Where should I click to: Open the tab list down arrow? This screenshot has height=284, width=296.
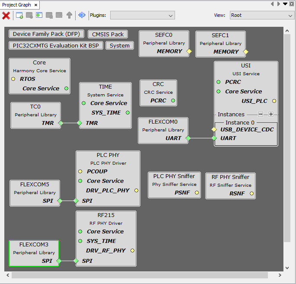tap(285, 4)
